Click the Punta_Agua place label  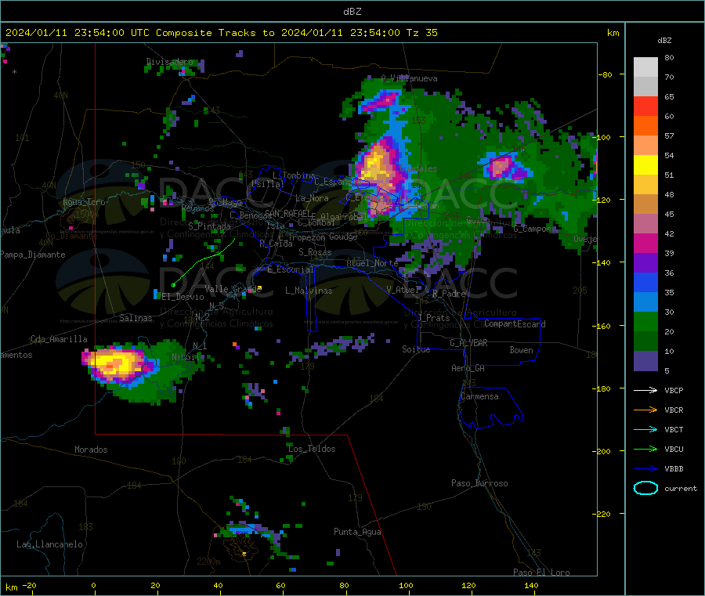click(357, 532)
